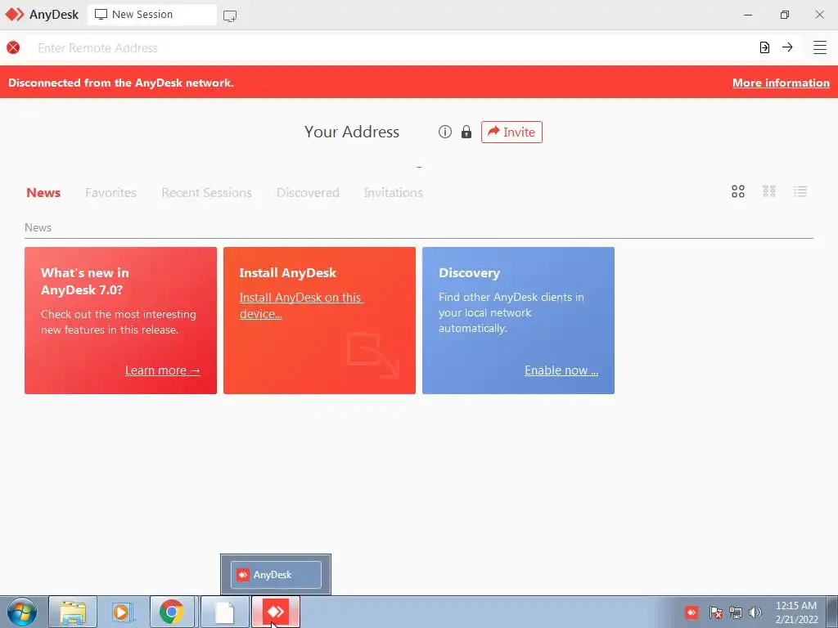Click the connect arrow next to address bar
The height and width of the screenshot is (628, 838).
[787, 47]
